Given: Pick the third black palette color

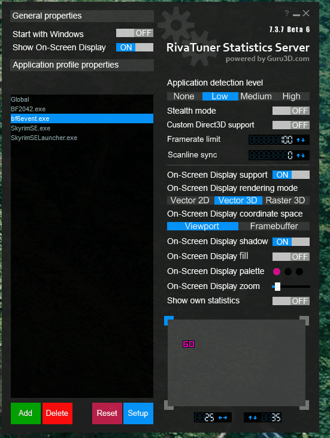Looking at the screenshot, I should point(299,272).
